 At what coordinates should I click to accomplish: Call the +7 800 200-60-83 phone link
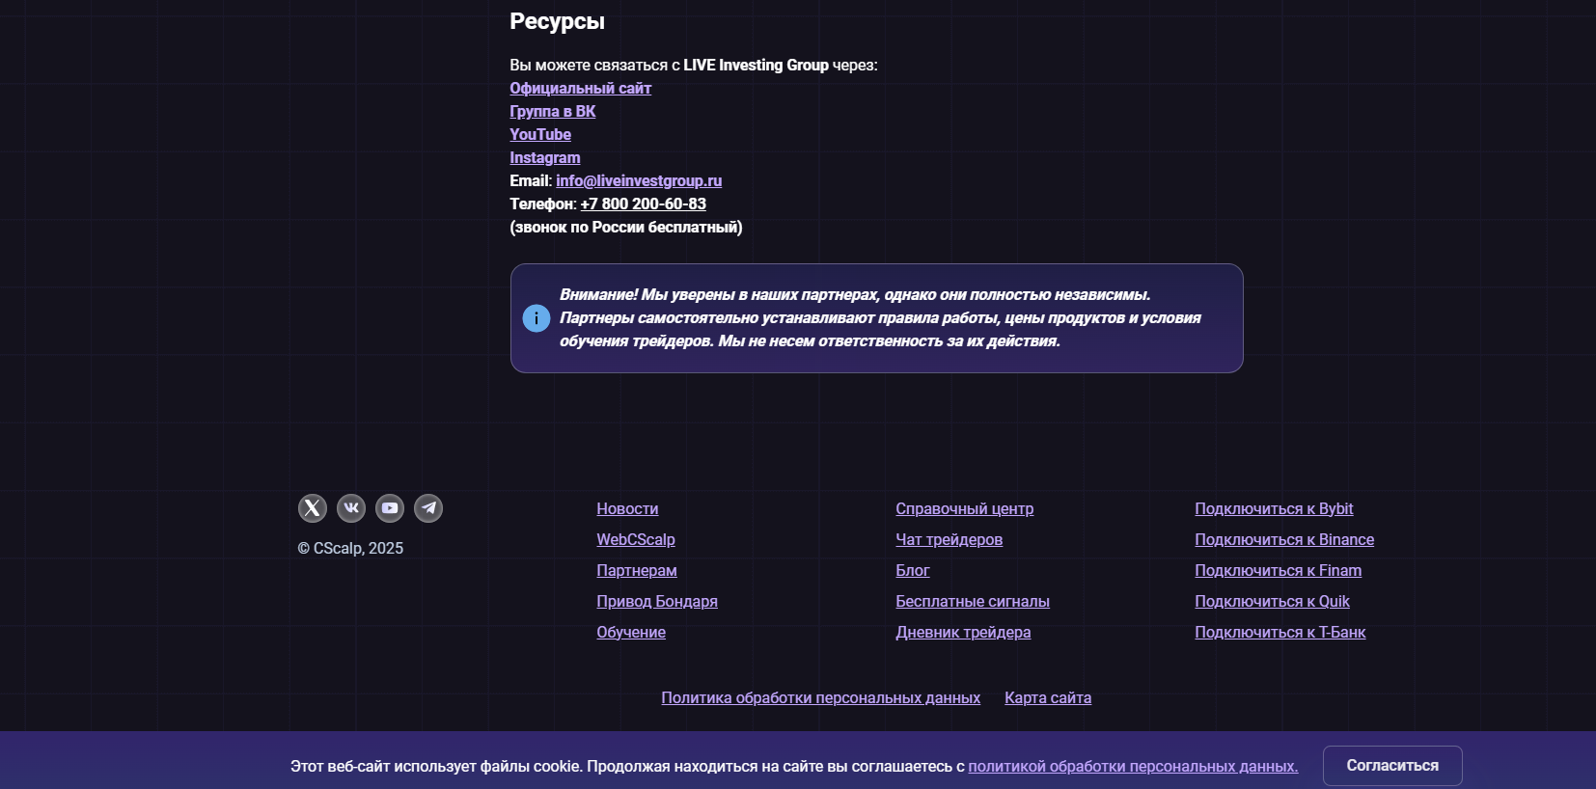[x=643, y=204]
